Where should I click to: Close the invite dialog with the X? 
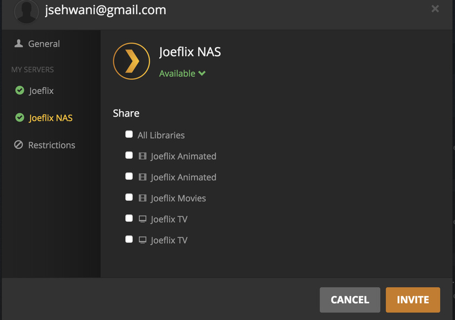point(435,9)
